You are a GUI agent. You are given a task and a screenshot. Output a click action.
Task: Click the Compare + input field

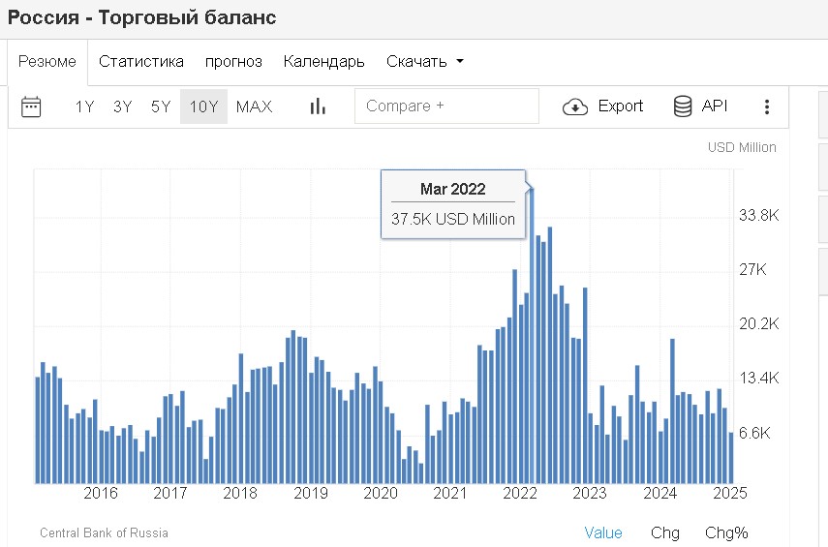click(x=446, y=106)
